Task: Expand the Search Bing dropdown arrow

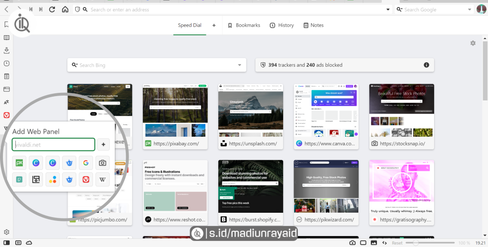Action: pyautogui.click(x=239, y=65)
